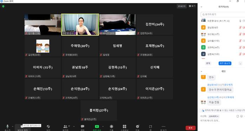Expand the arrow next to Share Screen

103,126
